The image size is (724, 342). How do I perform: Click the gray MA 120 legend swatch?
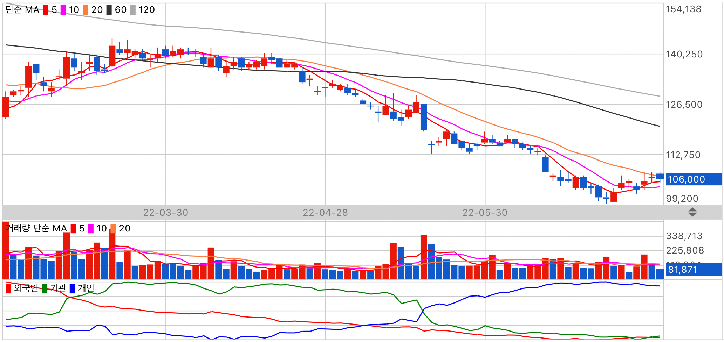(x=133, y=10)
